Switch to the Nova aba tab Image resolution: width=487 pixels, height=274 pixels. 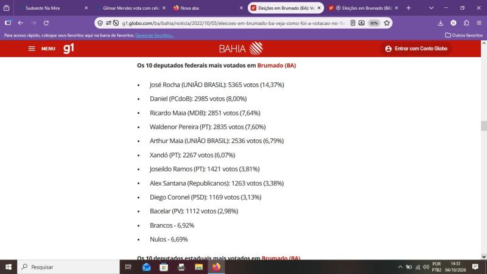pos(208,8)
